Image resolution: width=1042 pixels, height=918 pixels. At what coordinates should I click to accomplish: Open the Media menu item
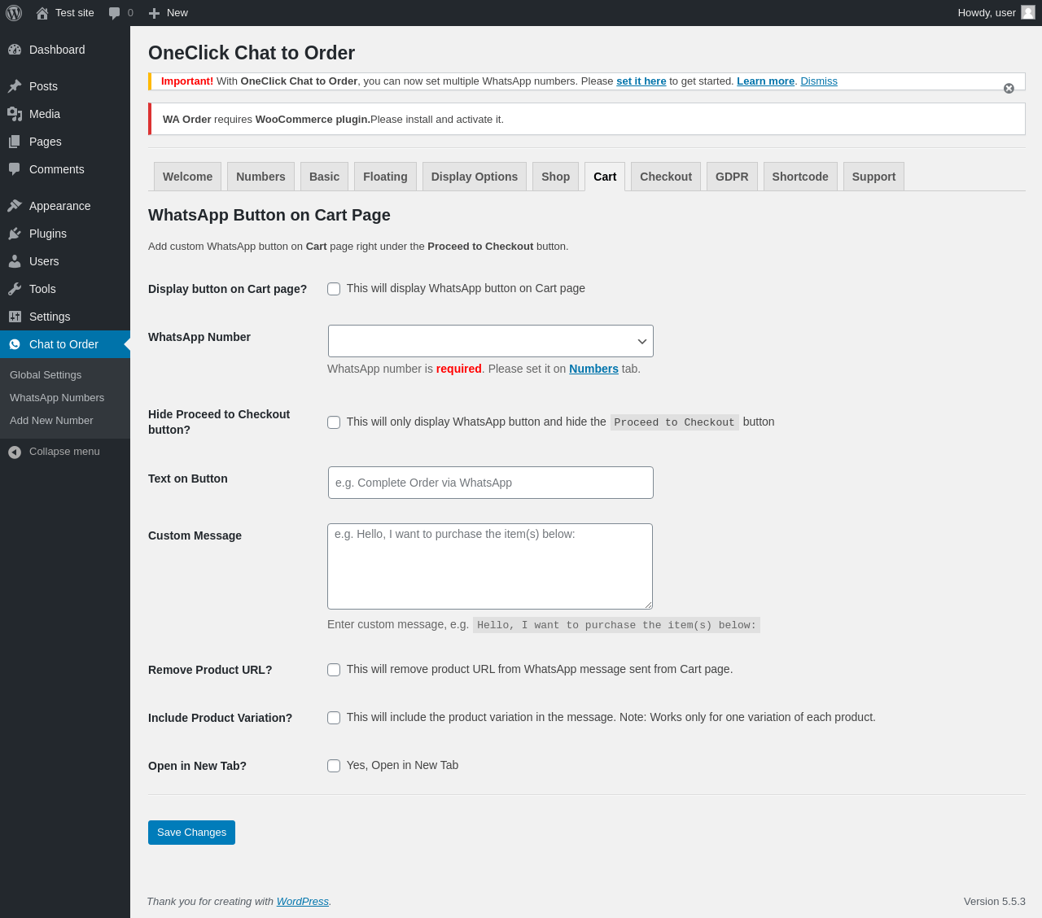[x=65, y=114]
